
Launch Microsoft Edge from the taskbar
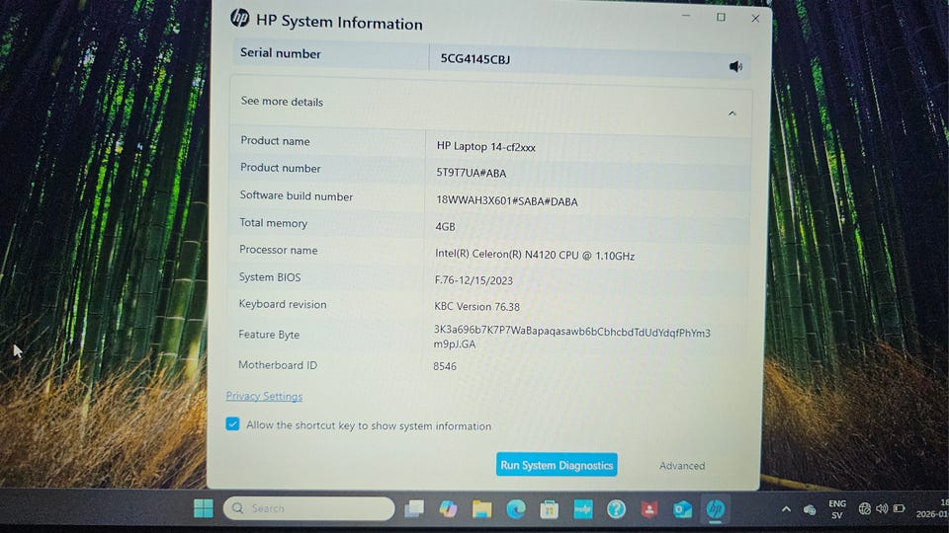(x=516, y=509)
